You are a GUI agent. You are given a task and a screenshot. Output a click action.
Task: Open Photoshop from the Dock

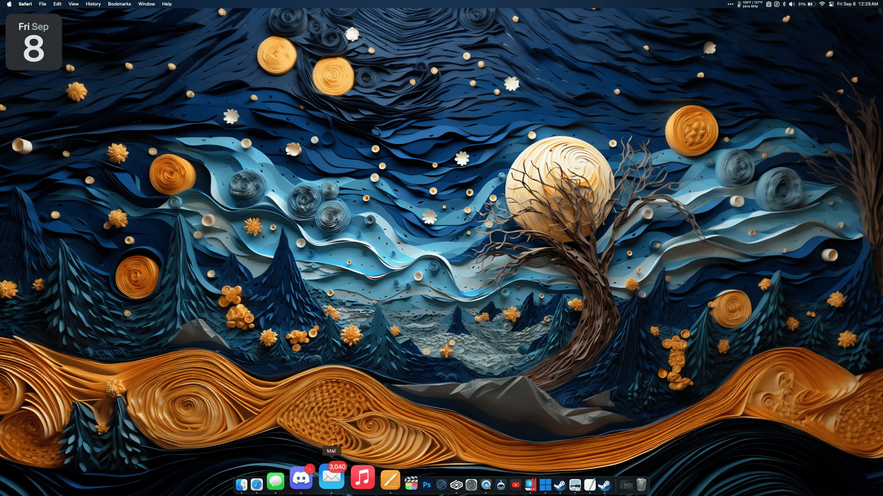427,485
